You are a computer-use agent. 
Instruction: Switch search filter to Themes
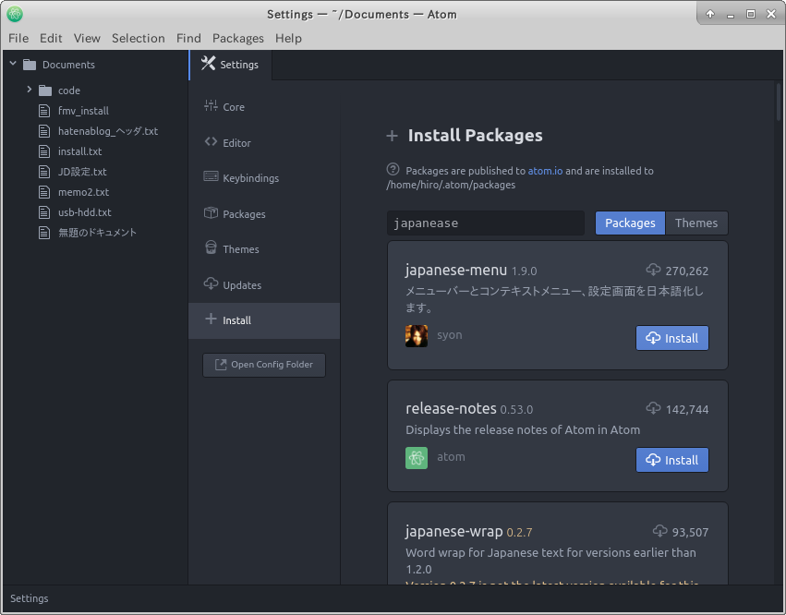(x=696, y=223)
